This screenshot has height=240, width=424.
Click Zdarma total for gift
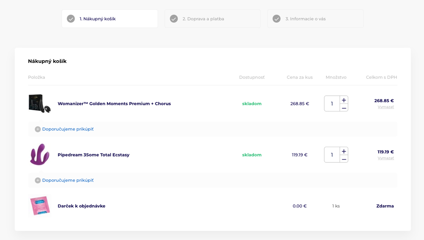[385, 206]
